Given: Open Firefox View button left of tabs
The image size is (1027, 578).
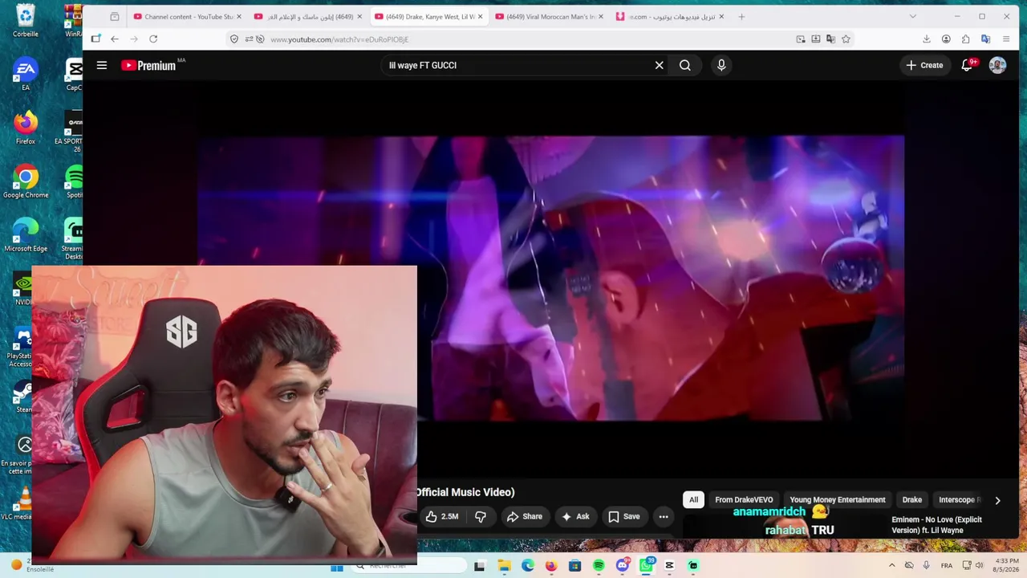Looking at the screenshot, I should coord(115,17).
